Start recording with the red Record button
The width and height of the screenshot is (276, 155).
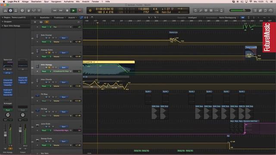point(80,10)
